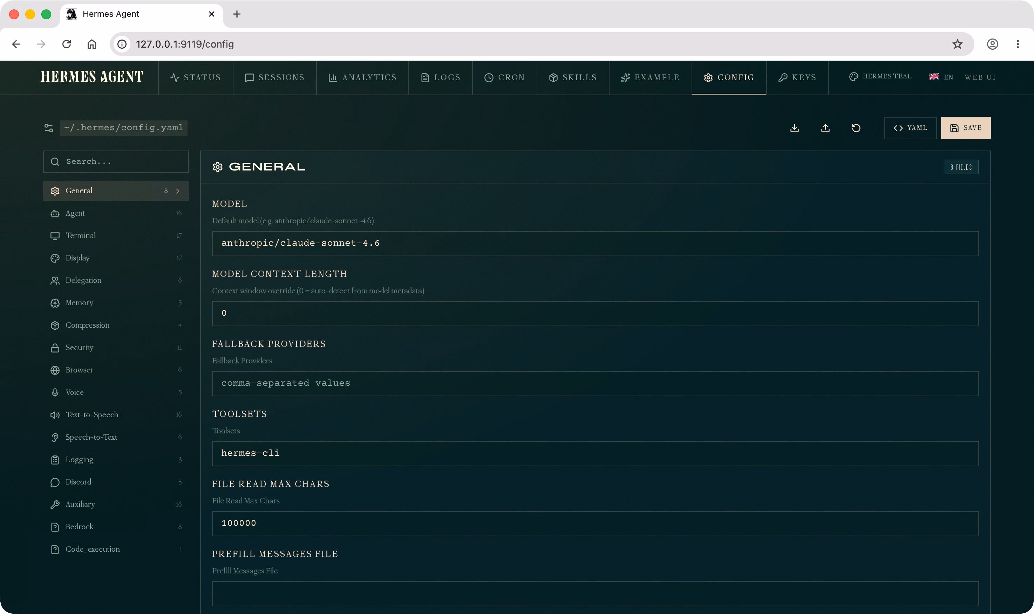Viewport: 1034px width, 614px height.
Task: Open the Chrome three-dot menu
Action: [x=1018, y=44]
